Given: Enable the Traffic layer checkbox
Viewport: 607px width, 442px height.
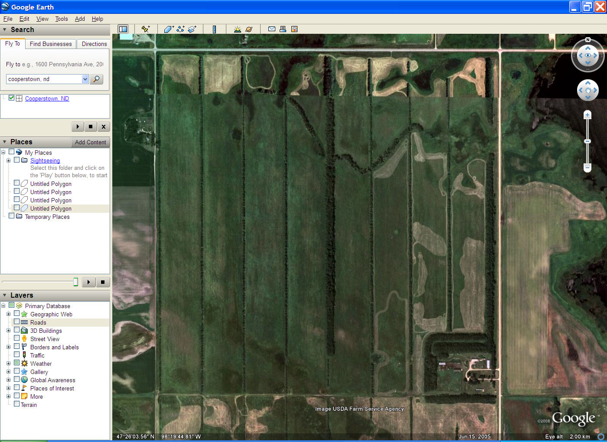Looking at the screenshot, I should pyautogui.click(x=16, y=354).
